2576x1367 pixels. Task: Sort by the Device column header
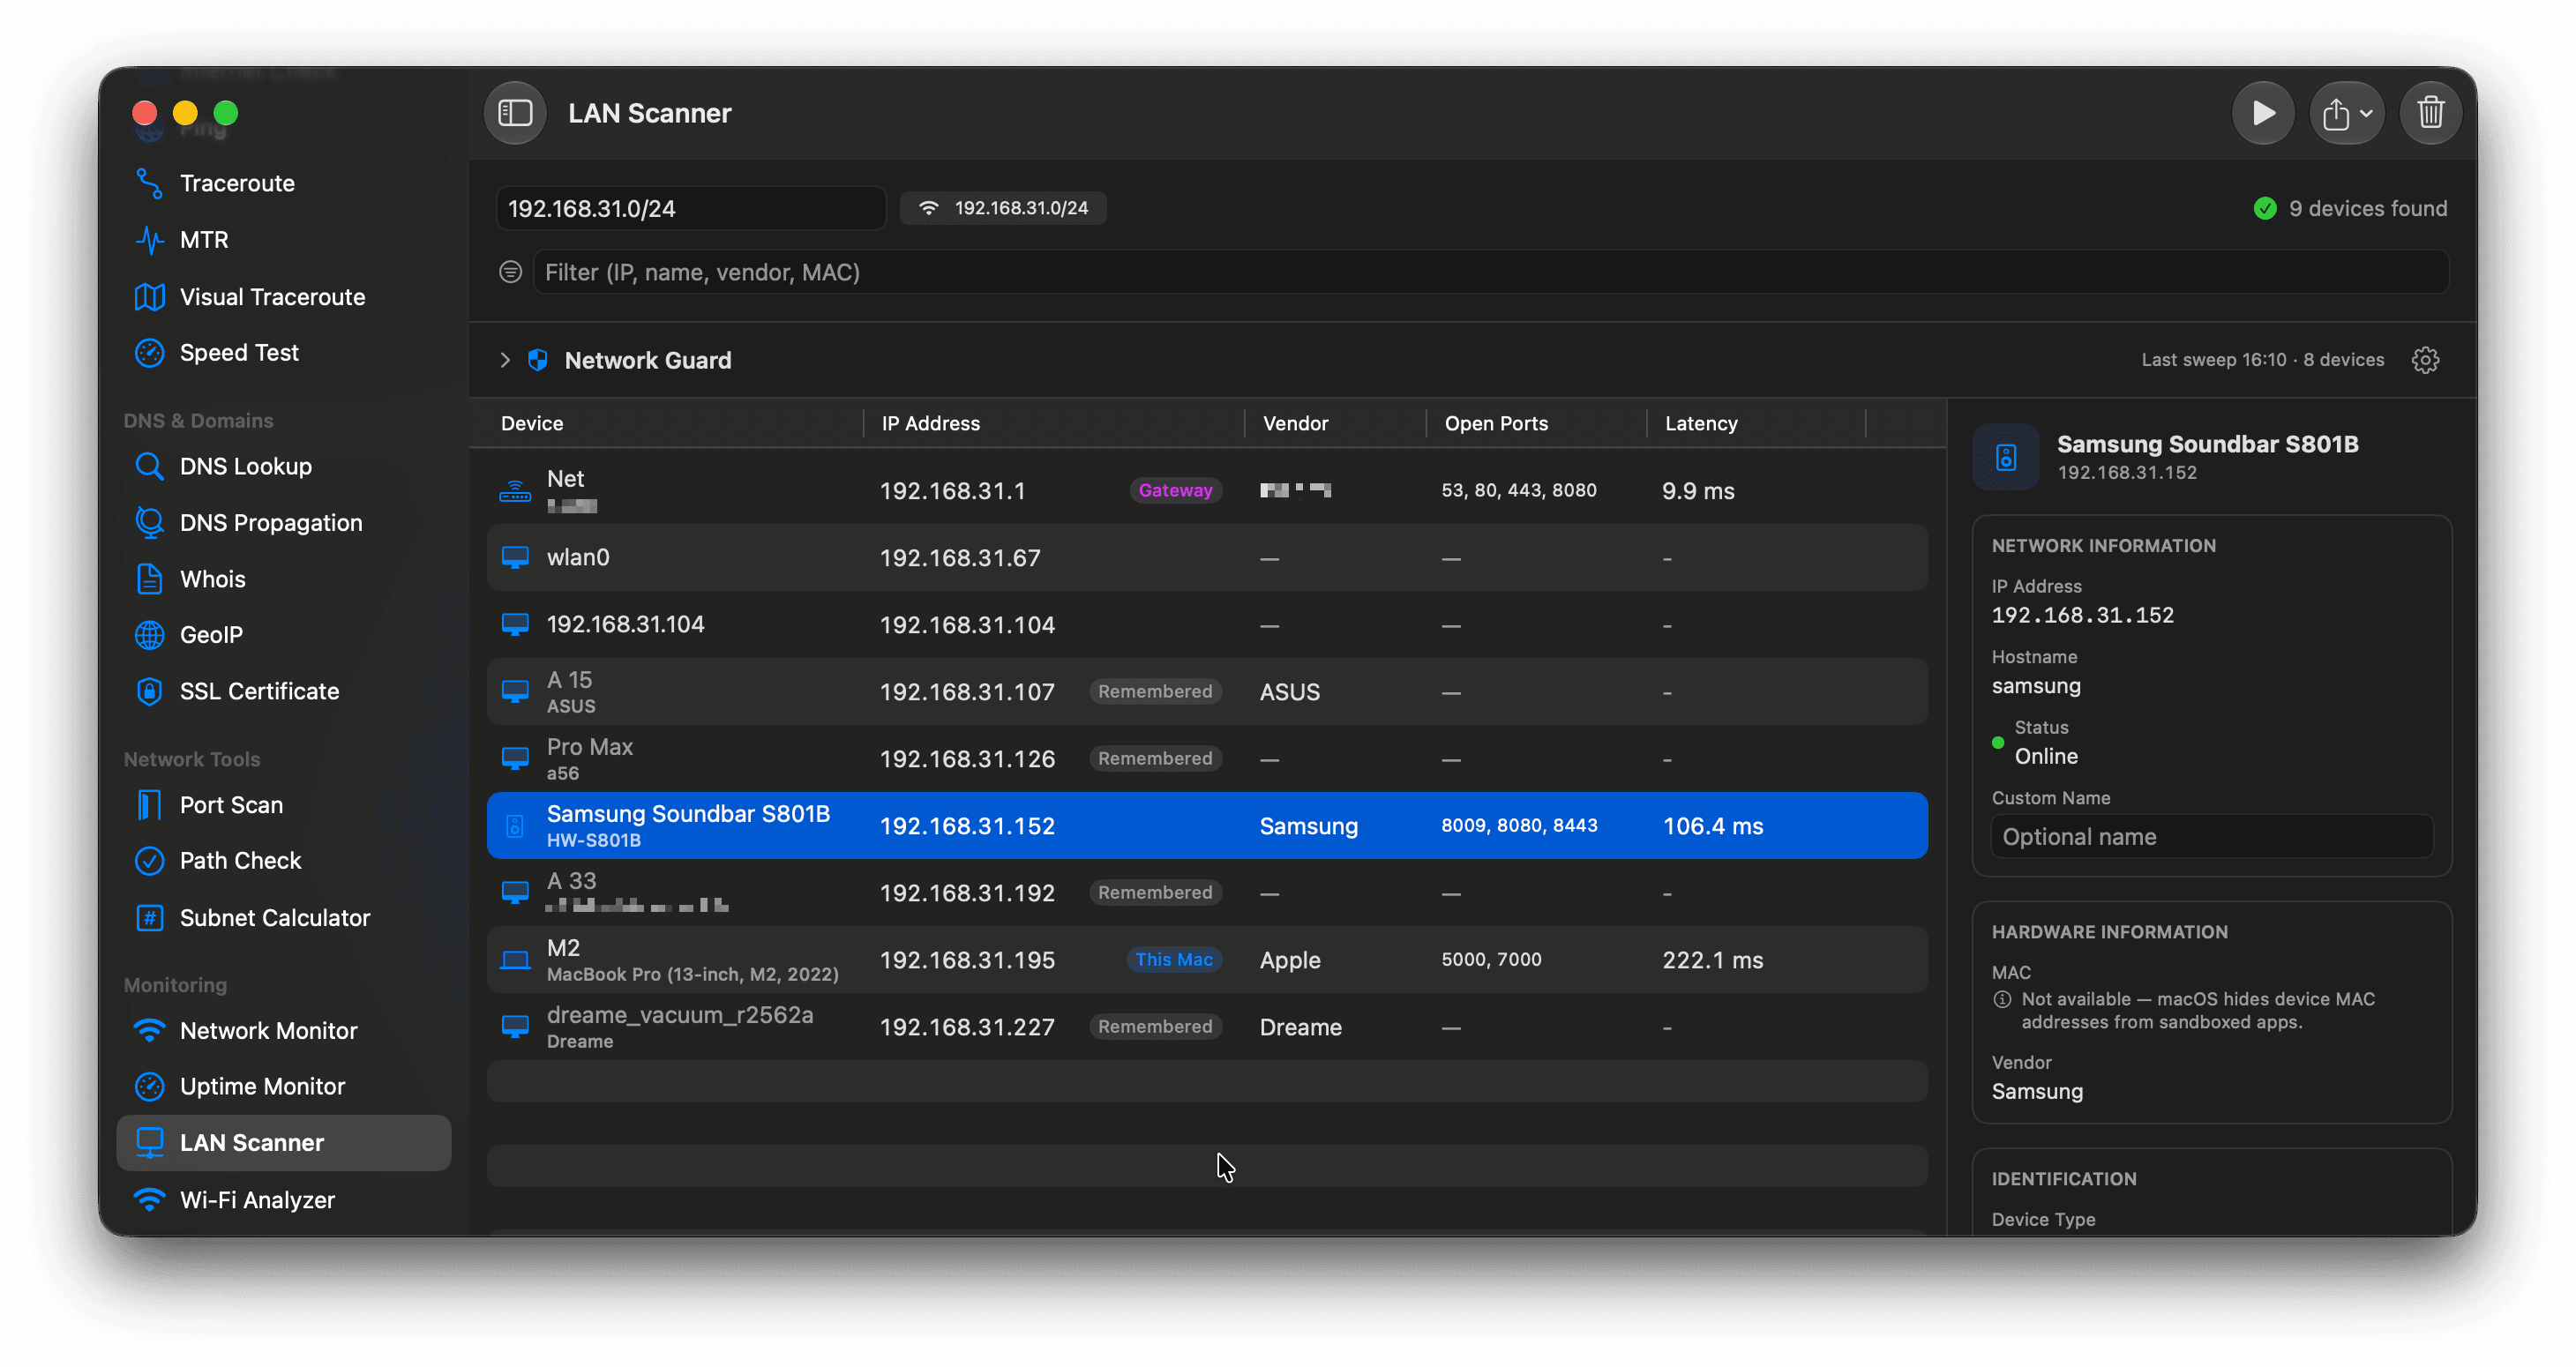pyautogui.click(x=532, y=423)
